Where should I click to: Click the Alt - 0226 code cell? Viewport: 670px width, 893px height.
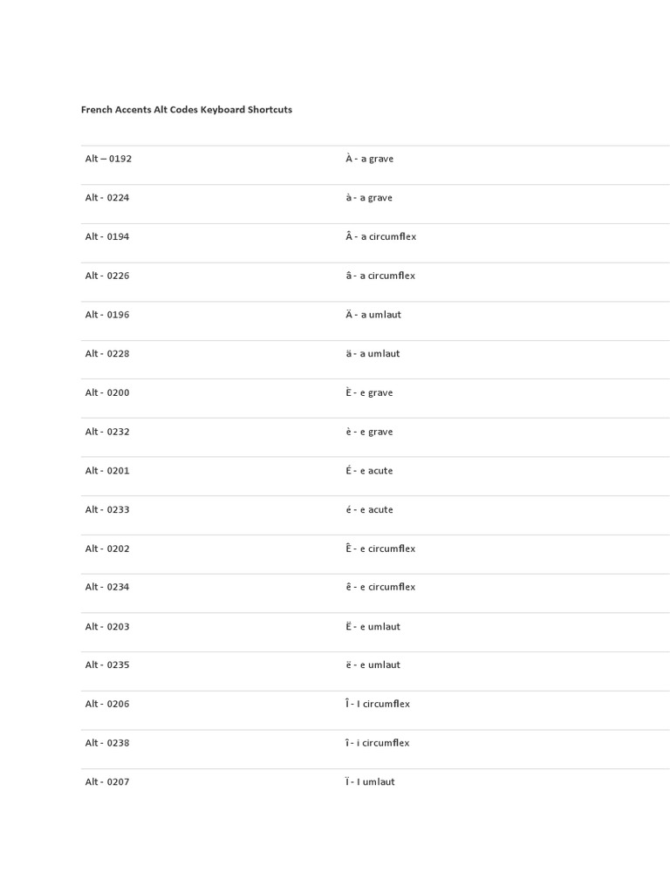(107, 276)
